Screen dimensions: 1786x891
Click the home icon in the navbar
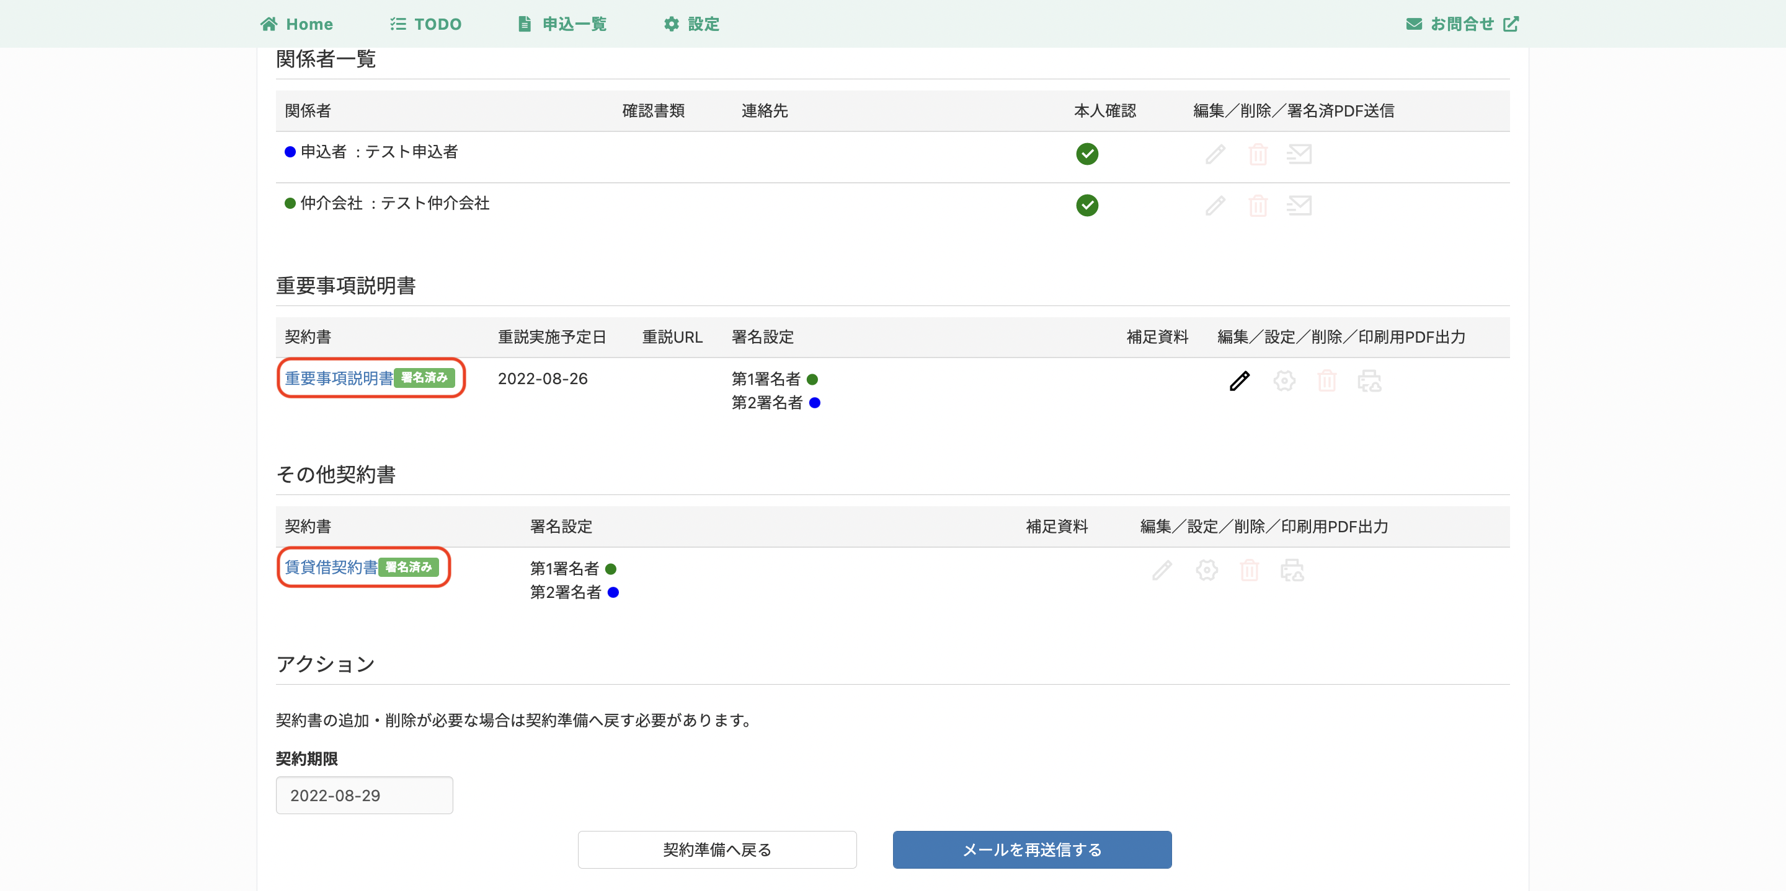[269, 24]
